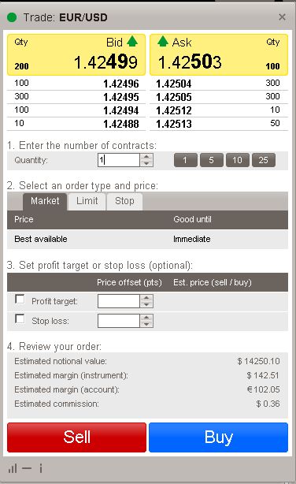Click the green up arrow next to Ask
296x484 pixels.
[x=162, y=41]
